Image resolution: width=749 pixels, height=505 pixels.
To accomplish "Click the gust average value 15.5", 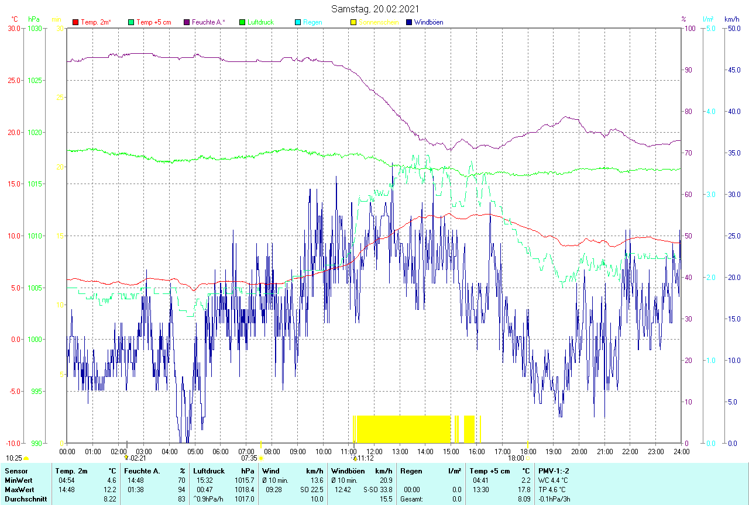I will (x=386, y=499).
